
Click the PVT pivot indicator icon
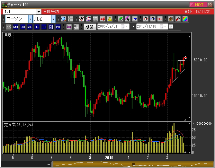[58, 27]
